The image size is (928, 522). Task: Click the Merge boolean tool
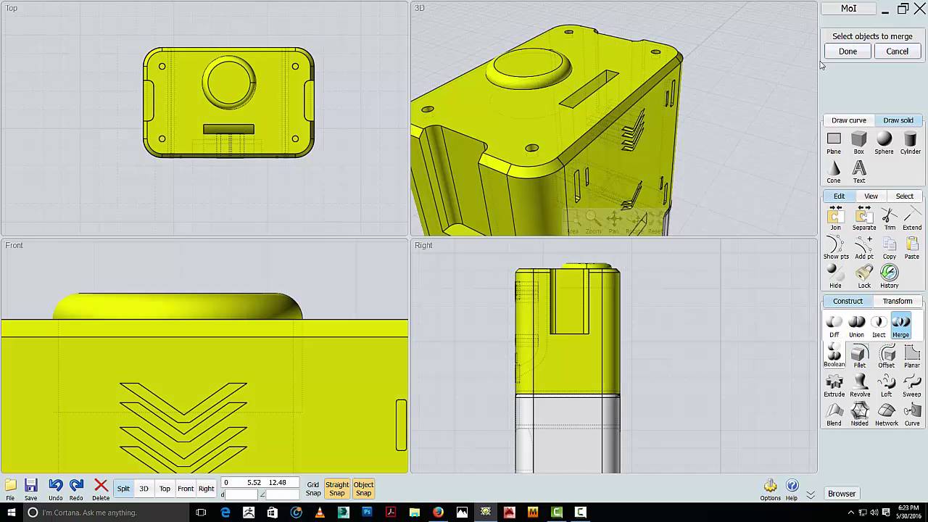[x=900, y=326]
